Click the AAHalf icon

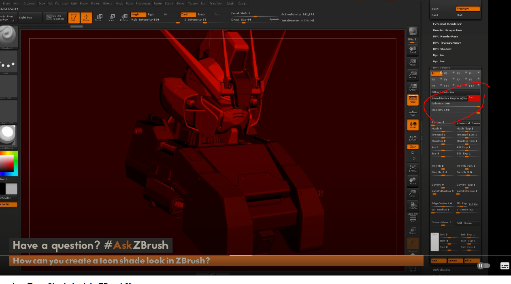tap(413, 87)
